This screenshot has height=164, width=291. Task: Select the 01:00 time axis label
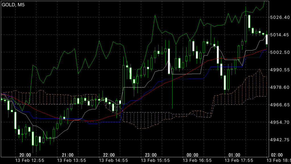234,155
